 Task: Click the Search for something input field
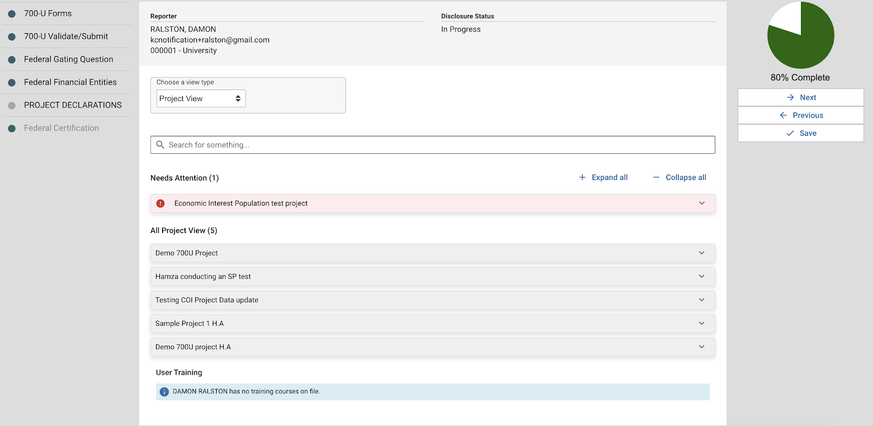point(436,145)
